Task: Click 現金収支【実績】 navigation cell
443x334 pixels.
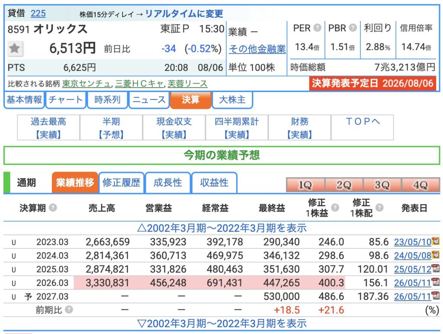Action: pyautogui.click(x=174, y=127)
